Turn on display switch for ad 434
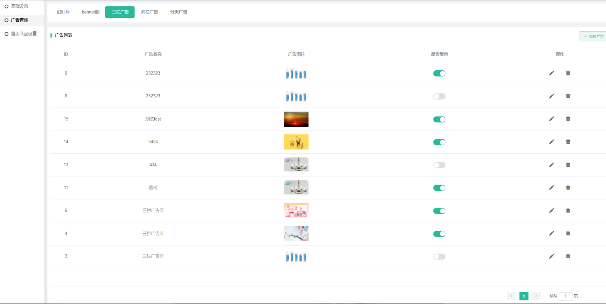 pyautogui.click(x=439, y=165)
